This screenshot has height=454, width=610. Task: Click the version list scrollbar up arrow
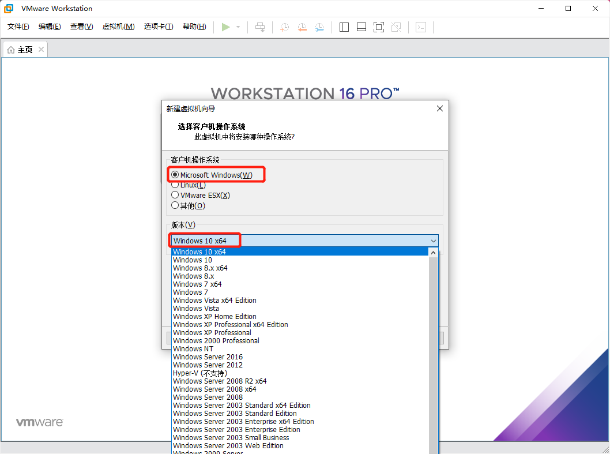(433, 253)
